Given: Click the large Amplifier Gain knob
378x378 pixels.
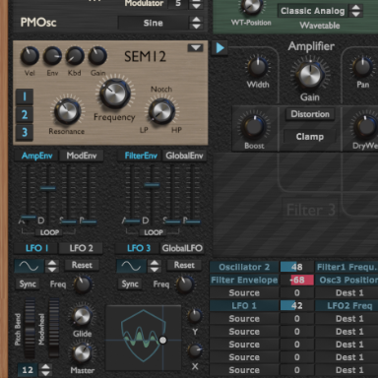Looking at the screenshot, I should (x=310, y=75).
